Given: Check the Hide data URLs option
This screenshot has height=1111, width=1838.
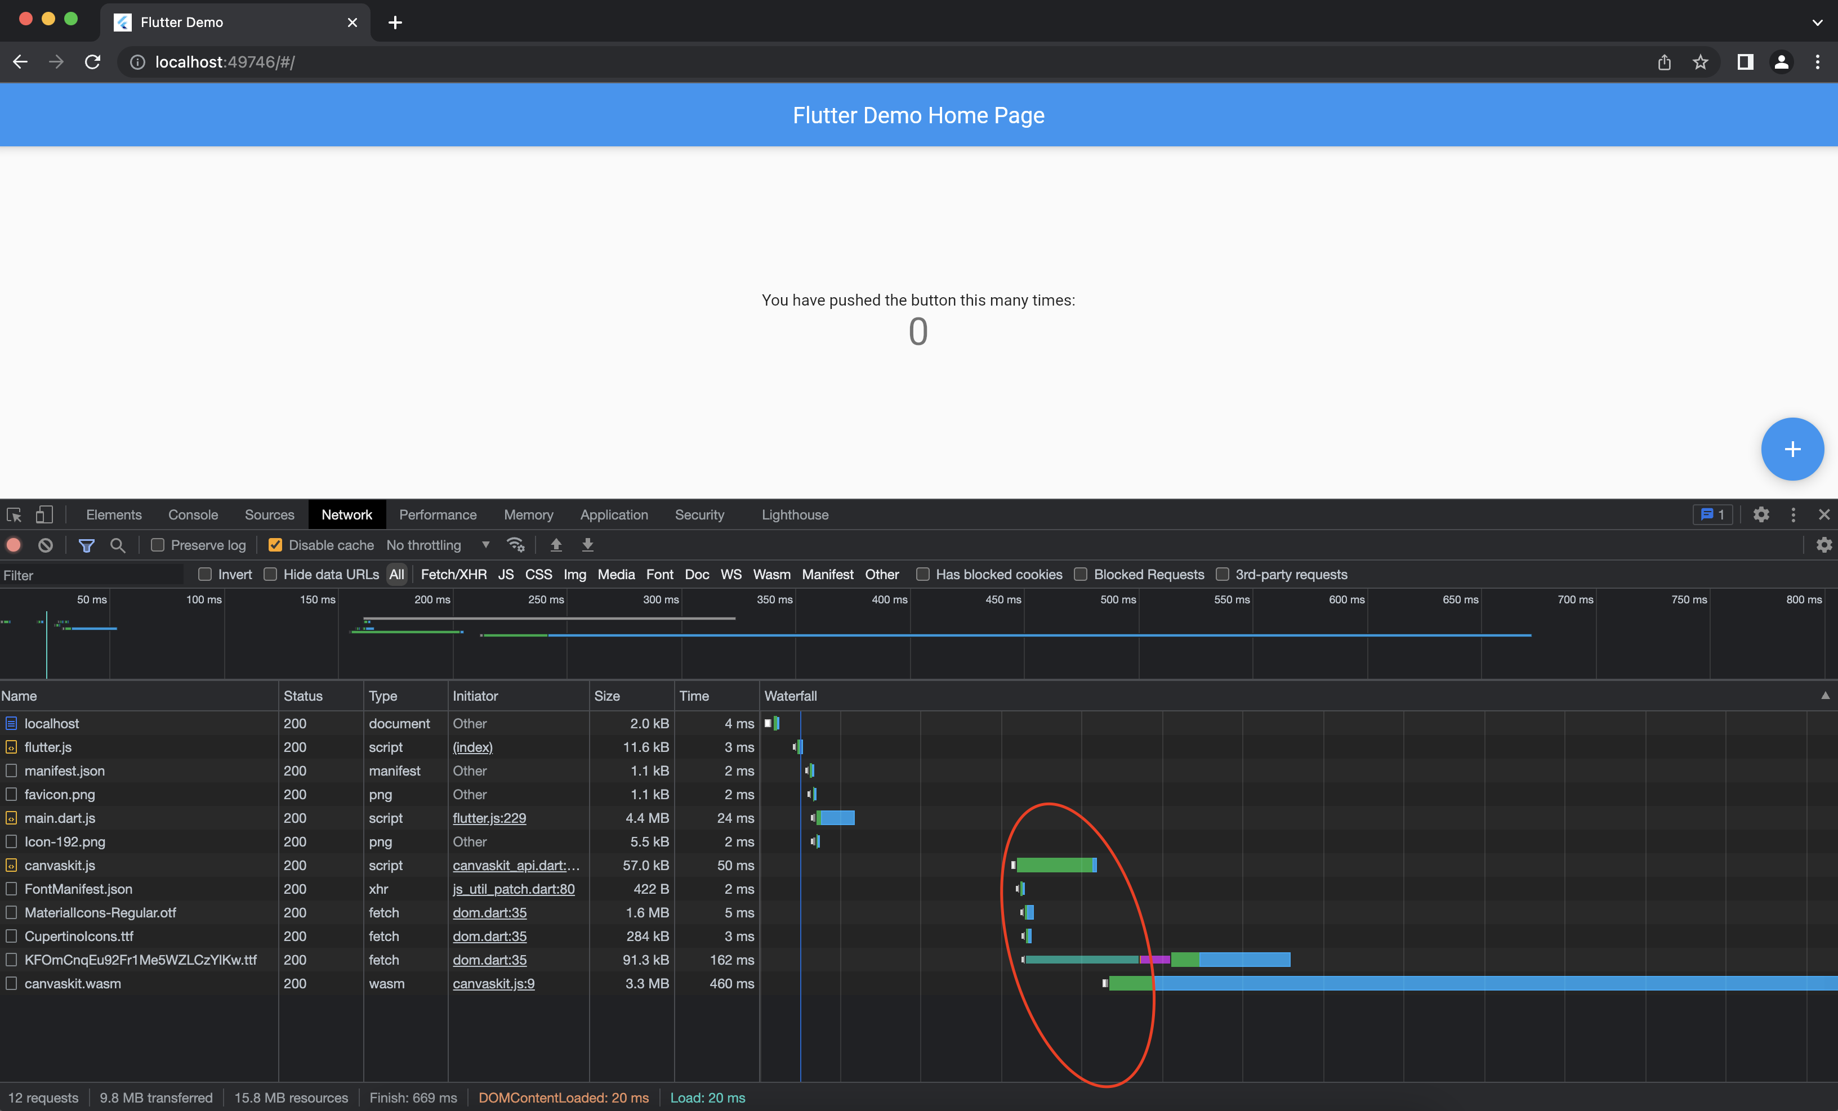Looking at the screenshot, I should click(271, 574).
